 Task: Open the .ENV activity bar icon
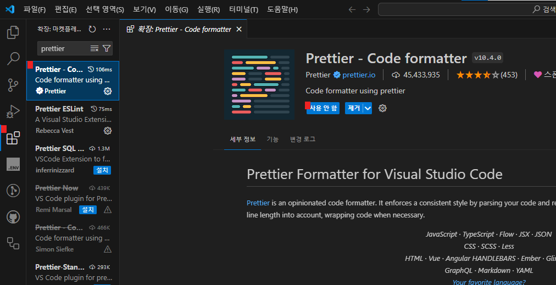pyautogui.click(x=13, y=165)
